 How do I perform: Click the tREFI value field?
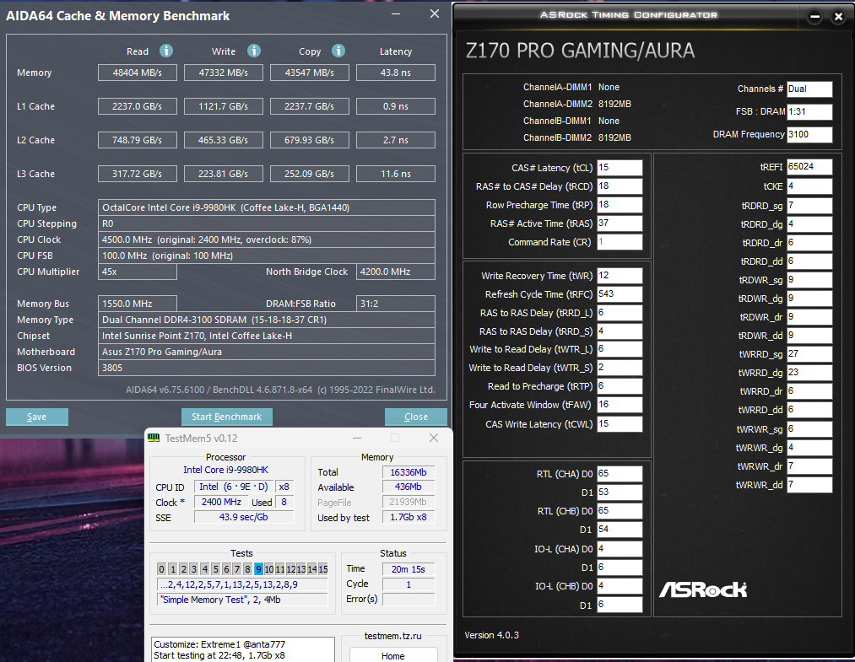809,167
